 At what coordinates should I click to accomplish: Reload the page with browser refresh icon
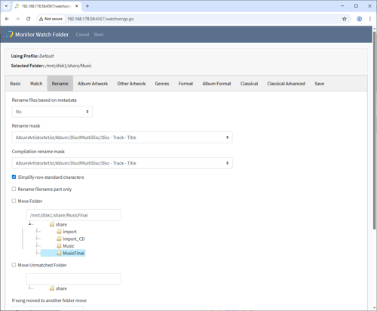pos(29,19)
